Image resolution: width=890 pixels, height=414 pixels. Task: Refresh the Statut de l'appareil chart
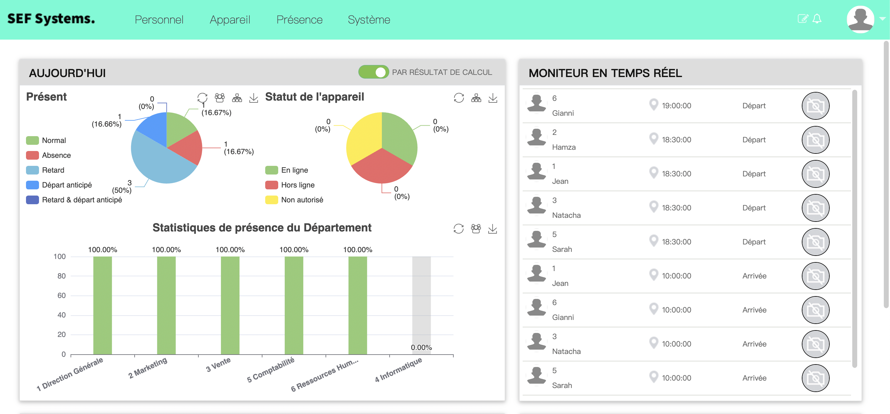click(x=459, y=98)
